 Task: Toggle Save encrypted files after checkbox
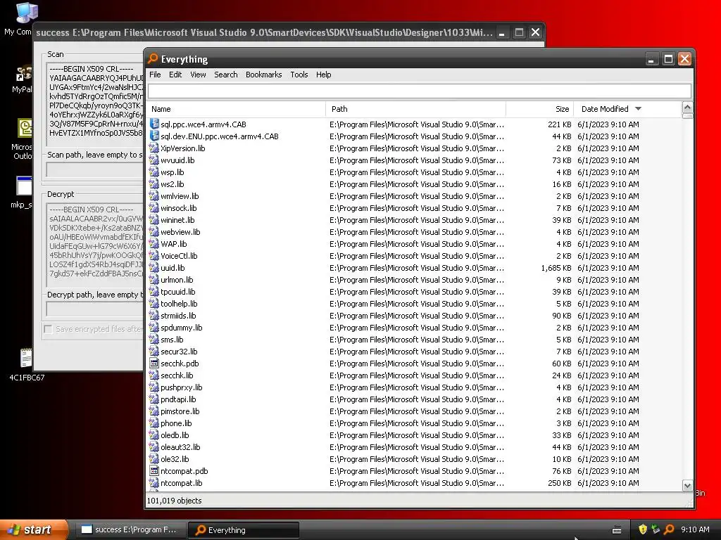(x=48, y=329)
